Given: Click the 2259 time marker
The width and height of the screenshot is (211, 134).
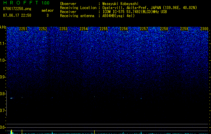Looking at the screenshot, I should tap(184, 29).
